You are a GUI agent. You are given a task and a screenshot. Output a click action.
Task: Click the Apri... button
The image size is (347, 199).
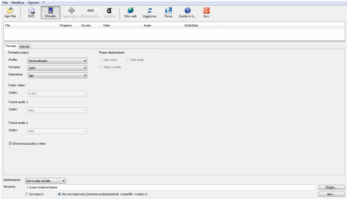(x=331, y=194)
